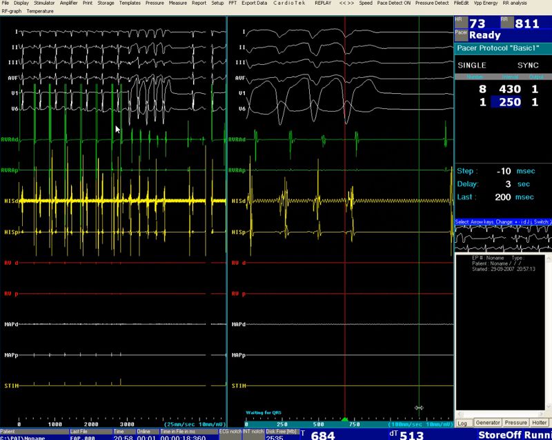Click the StoreOff Running status
552x440 pixels.
tap(515, 435)
